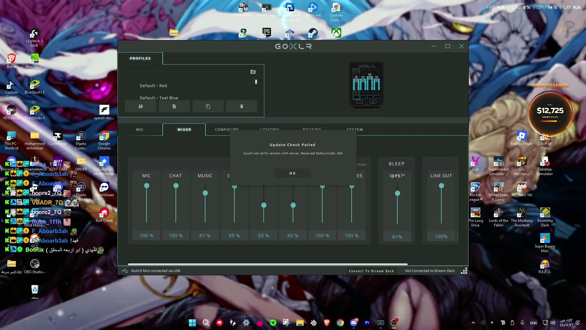
Task: Open File Explorer from the taskbar
Action: tap(300, 323)
